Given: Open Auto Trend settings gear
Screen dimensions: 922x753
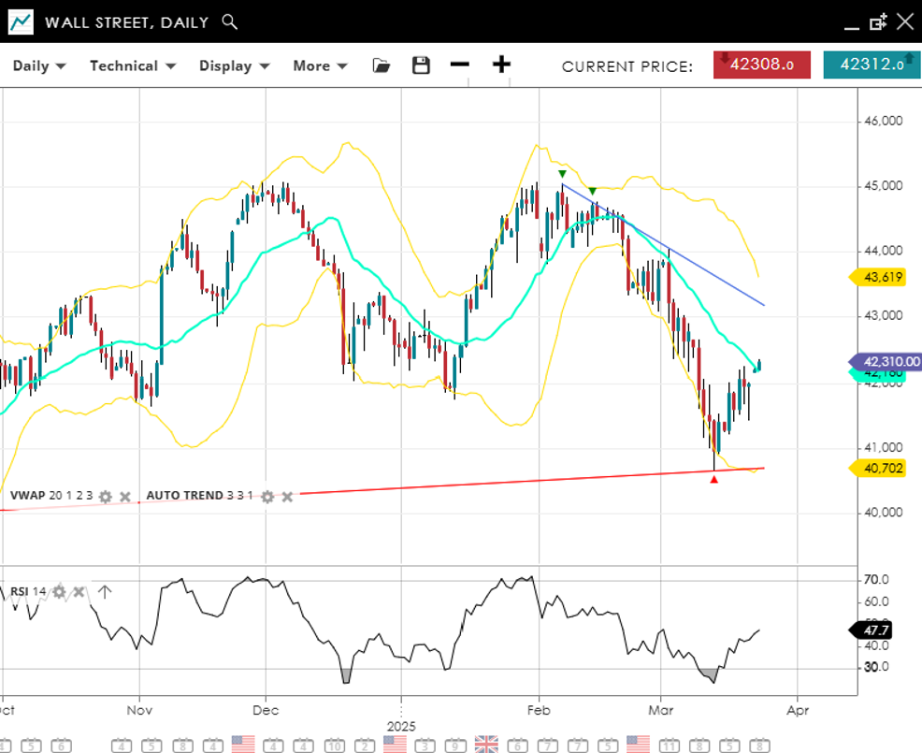Looking at the screenshot, I should pos(267,496).
